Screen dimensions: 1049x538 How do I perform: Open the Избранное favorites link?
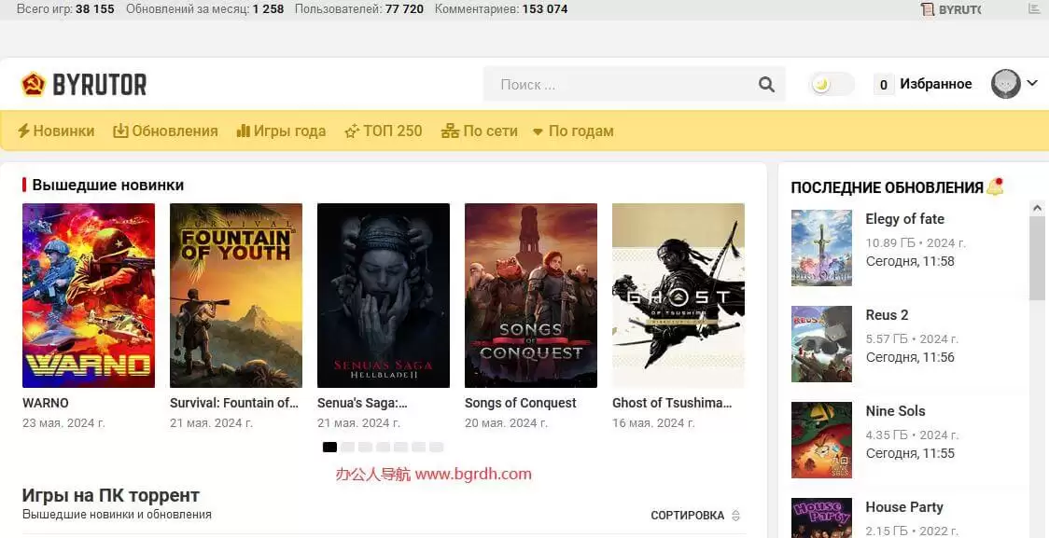(923, 84)
